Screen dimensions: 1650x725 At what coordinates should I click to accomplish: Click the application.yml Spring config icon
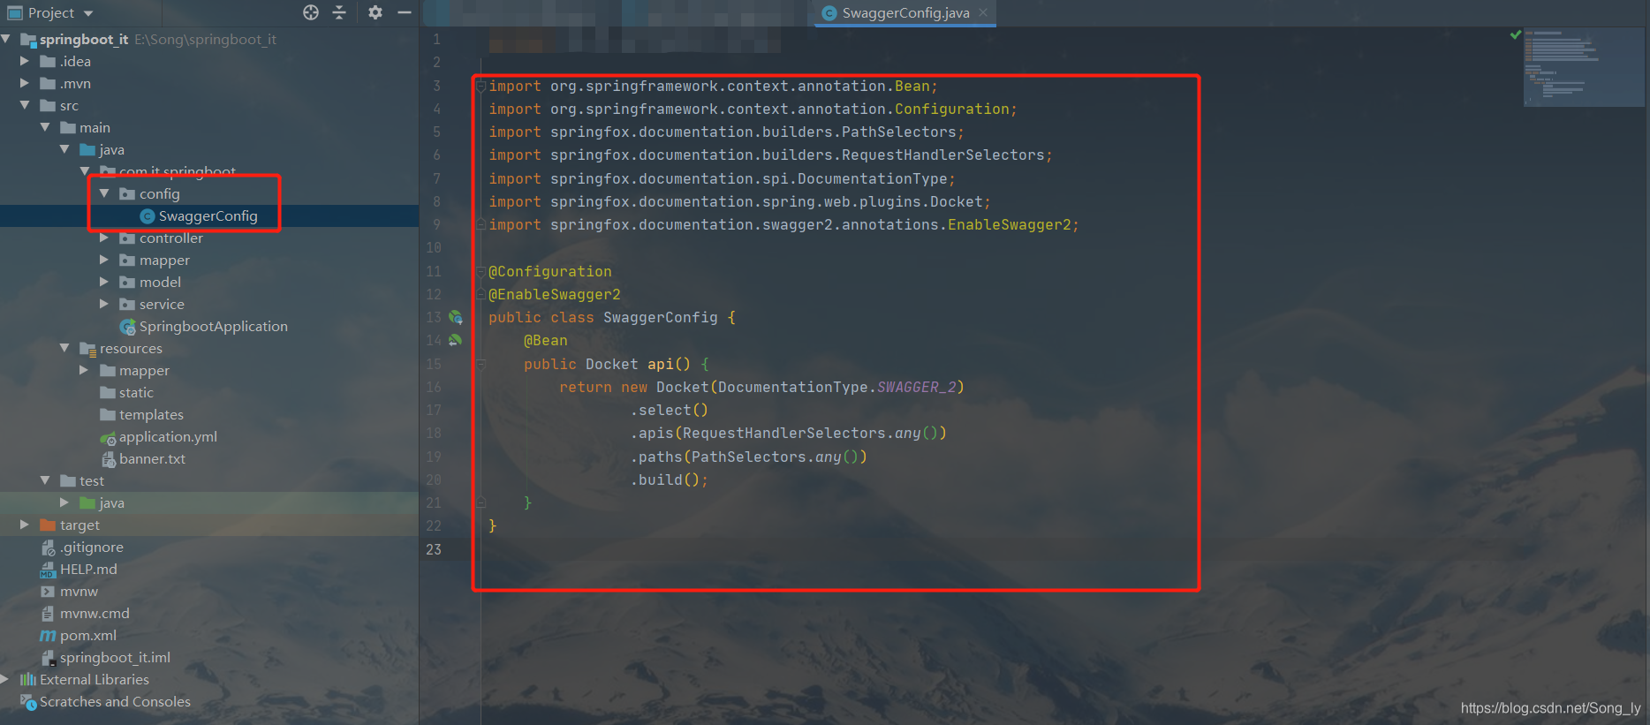coord(108,437)
